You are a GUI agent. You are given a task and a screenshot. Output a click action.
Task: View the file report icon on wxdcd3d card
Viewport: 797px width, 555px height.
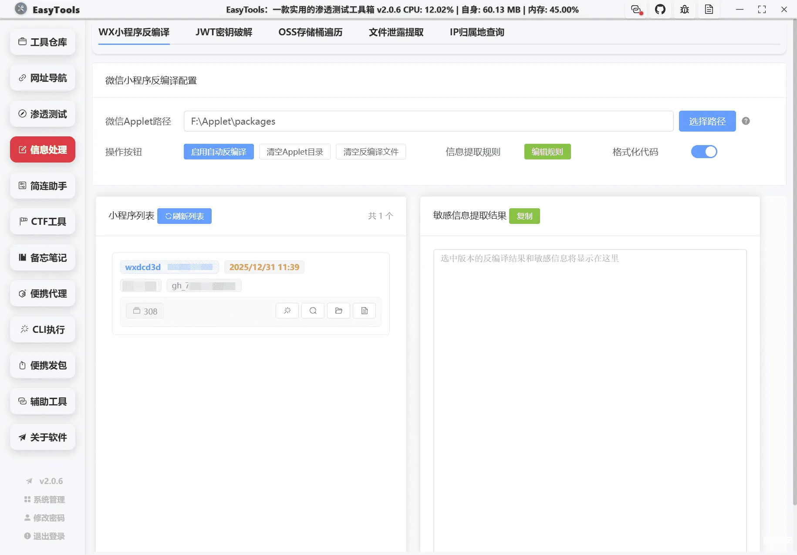(x=364, y=311)
